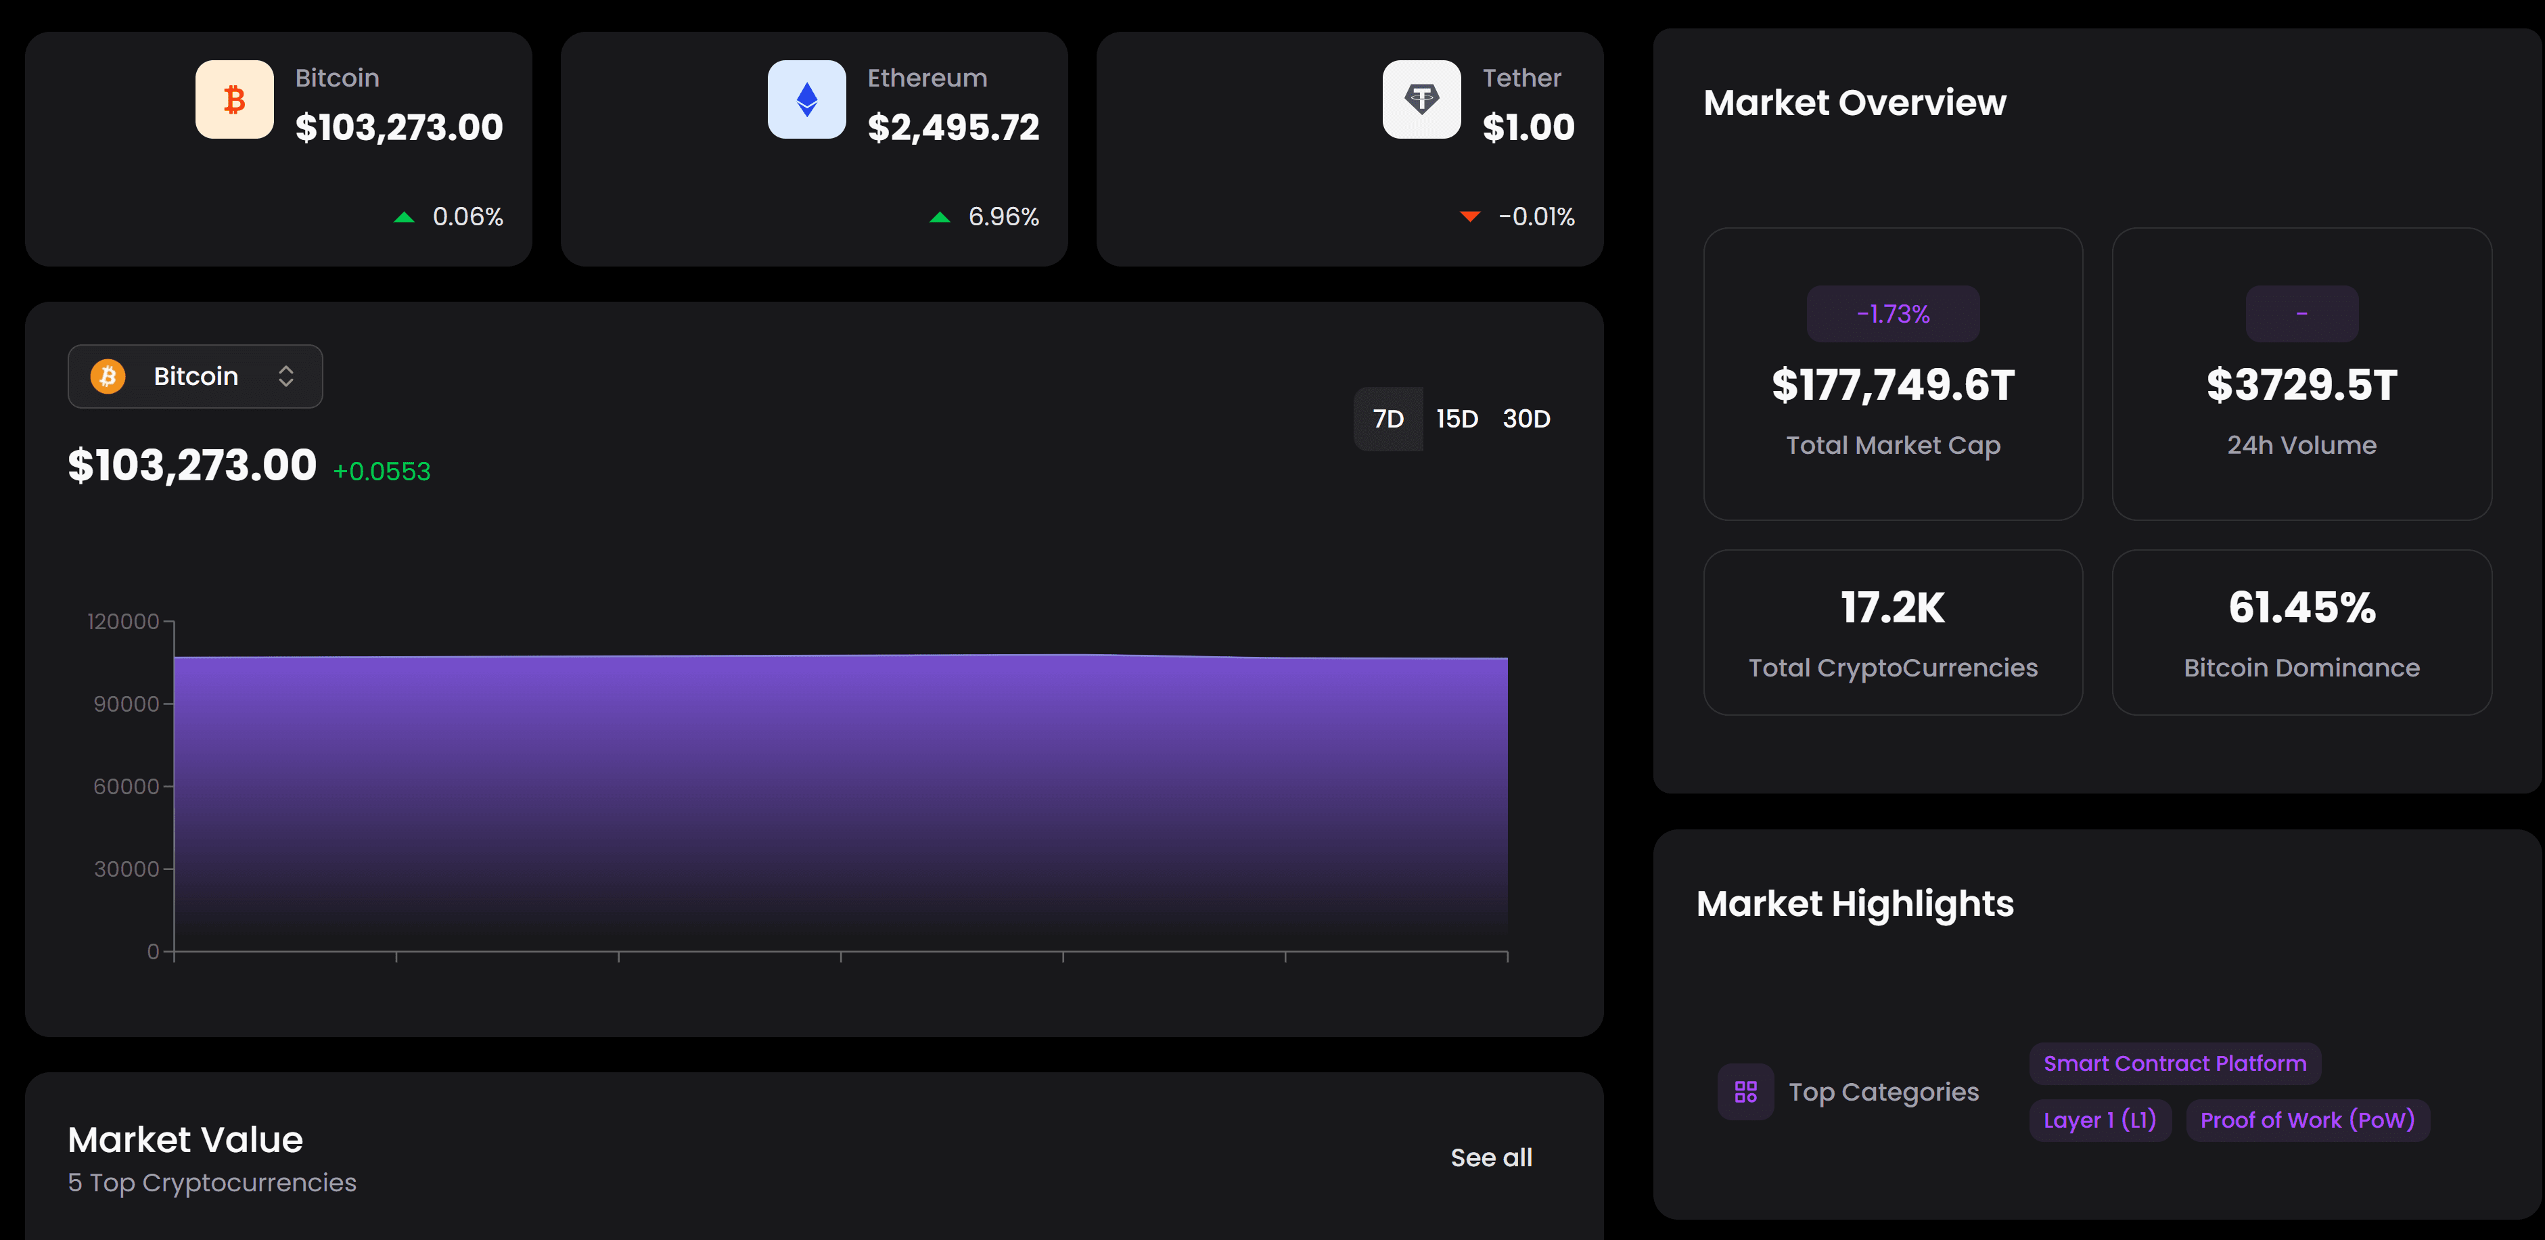The height and width of the screenshot is (1240, 2545).
Task: Switch chart to 15D range
Action: [x=1457, y=419]
